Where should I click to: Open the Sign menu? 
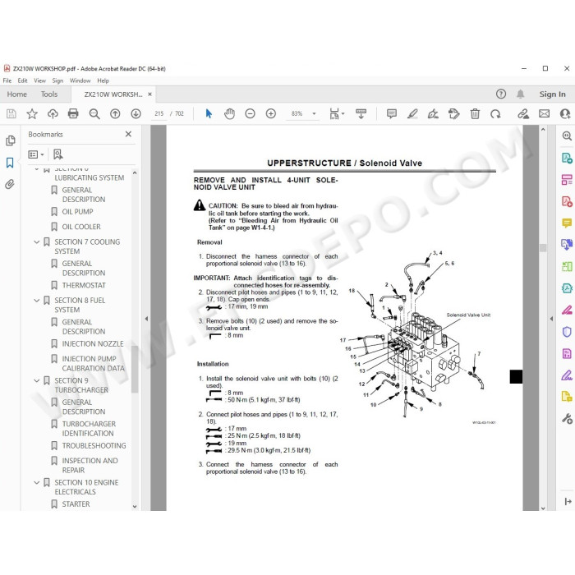coord(57,80)
